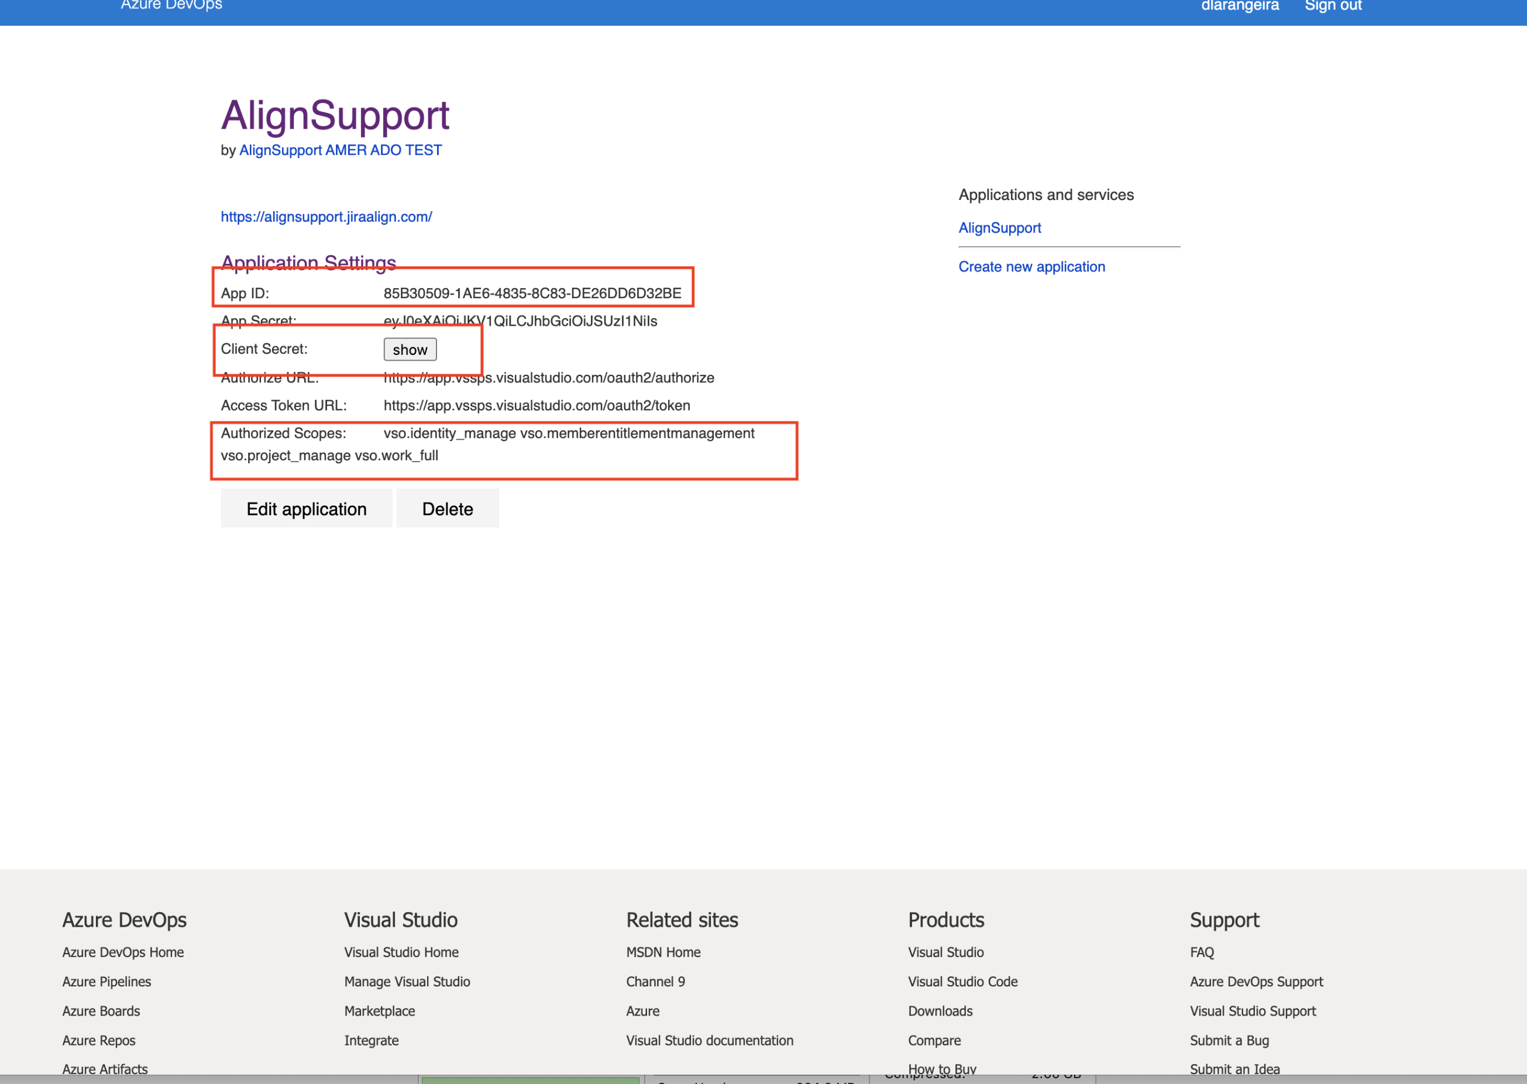This screenshot has height=1084, width=1527.
Task: Open MSDN Home related site link
Action: pos(663,952)
